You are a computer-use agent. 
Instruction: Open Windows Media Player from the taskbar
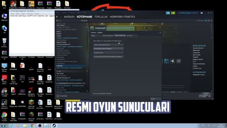17,126
